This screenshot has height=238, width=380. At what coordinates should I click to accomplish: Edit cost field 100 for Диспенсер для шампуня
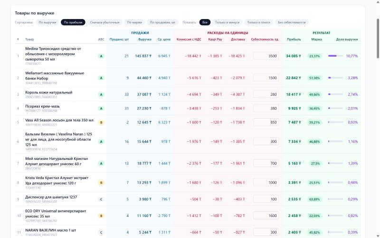(x=266, y=199)
